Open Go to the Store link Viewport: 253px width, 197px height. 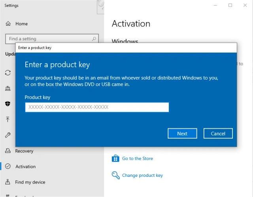pos(138,158)
